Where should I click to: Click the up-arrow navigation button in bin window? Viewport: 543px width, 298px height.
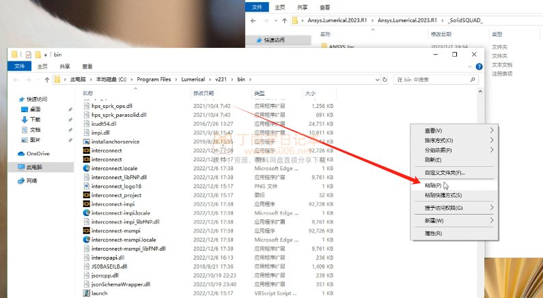coord(45,79)
